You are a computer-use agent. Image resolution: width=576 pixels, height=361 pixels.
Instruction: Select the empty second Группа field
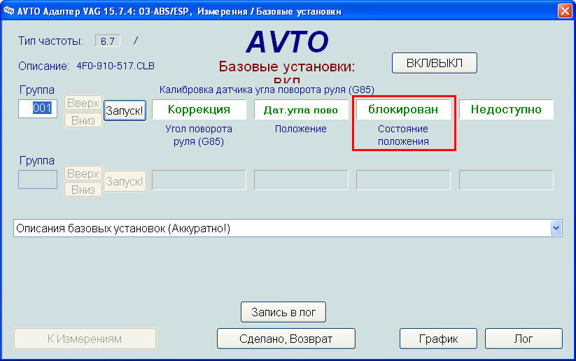click(x=38, y=179)
